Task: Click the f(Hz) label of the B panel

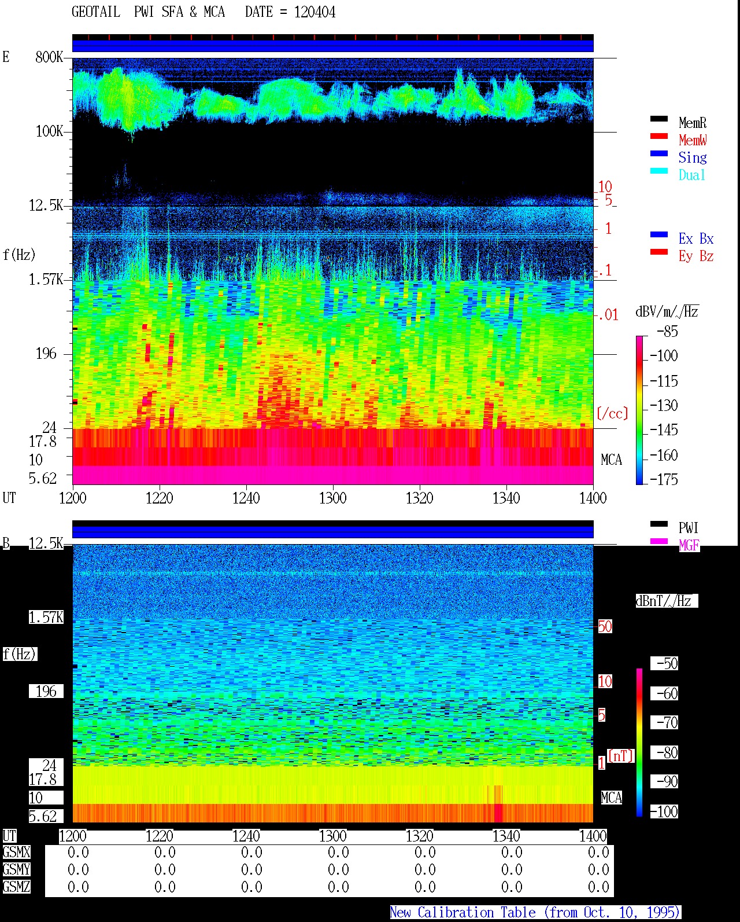Action: (x=19, y=654)
